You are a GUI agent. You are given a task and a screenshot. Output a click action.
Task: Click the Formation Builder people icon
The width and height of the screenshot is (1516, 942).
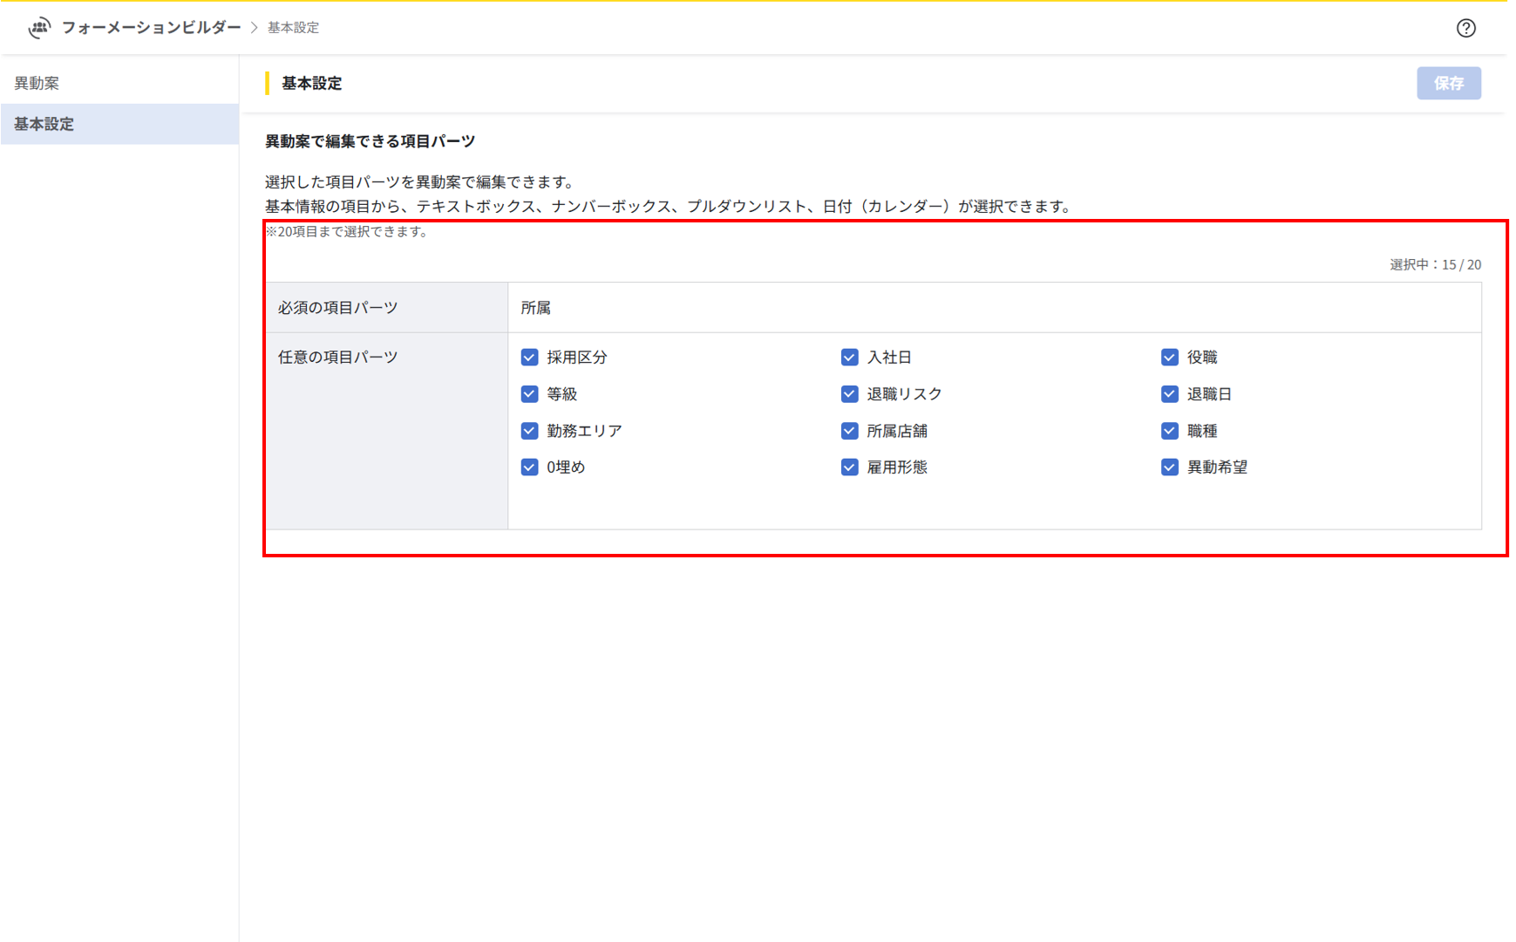(39, 28)
